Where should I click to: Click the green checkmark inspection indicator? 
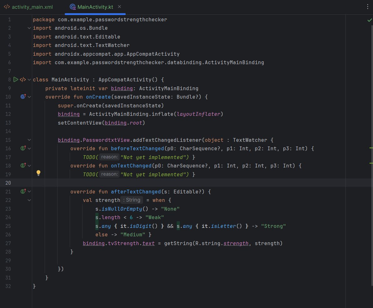pos(370,20)
